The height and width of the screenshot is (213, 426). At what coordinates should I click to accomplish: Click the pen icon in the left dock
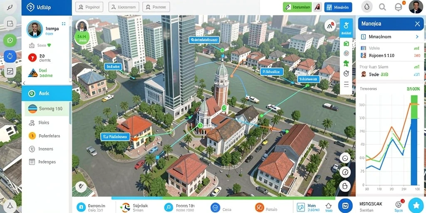pos(10,7)
